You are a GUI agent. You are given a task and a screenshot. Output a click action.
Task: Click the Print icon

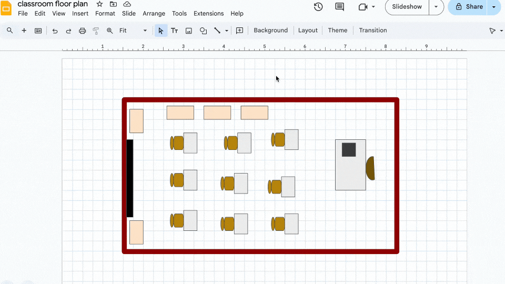[82, 31]
